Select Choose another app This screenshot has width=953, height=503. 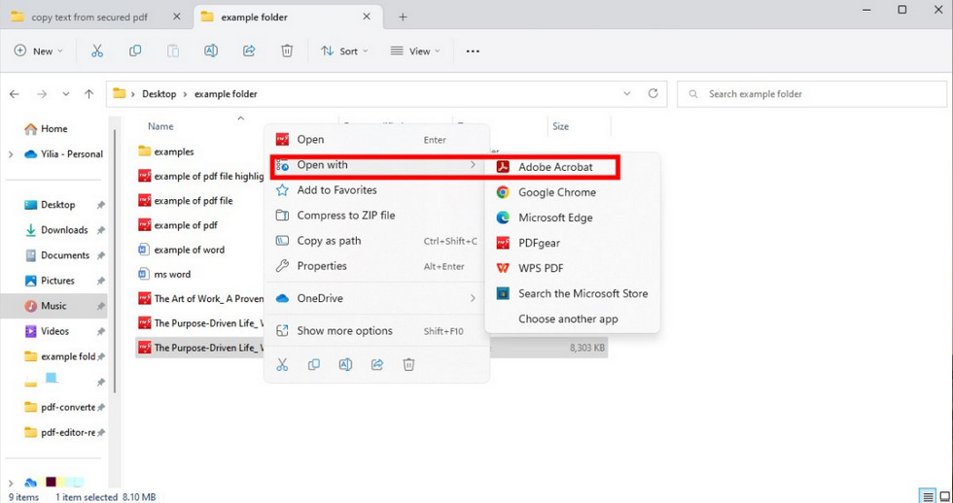click(572, 319)
